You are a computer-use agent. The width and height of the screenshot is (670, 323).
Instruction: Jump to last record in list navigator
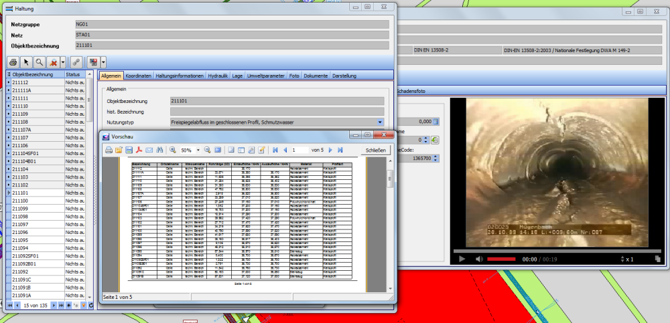(61, 306)
